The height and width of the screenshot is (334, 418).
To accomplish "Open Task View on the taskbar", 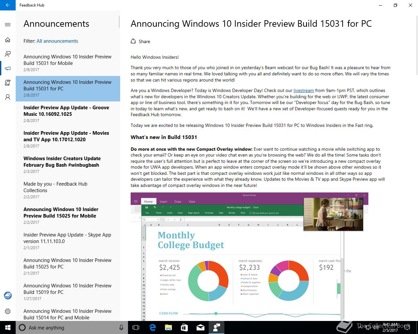I will [136, 327].
